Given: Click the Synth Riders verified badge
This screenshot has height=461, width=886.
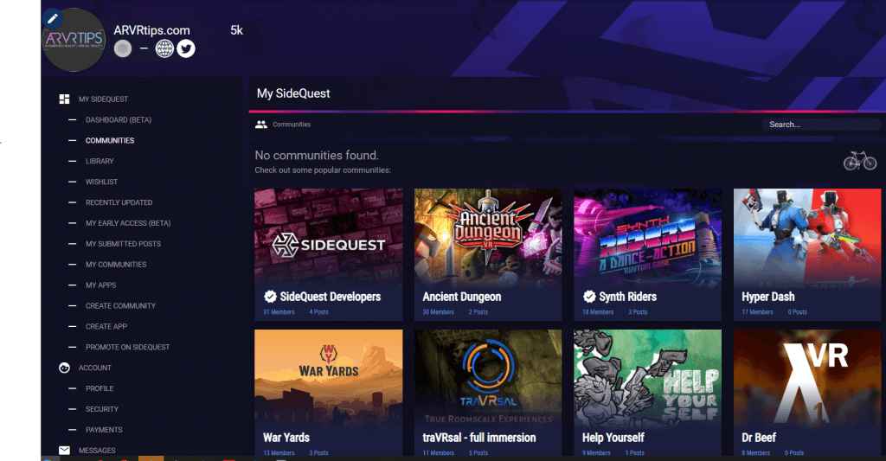Looking at the screenshot, I should coord(589,297).
